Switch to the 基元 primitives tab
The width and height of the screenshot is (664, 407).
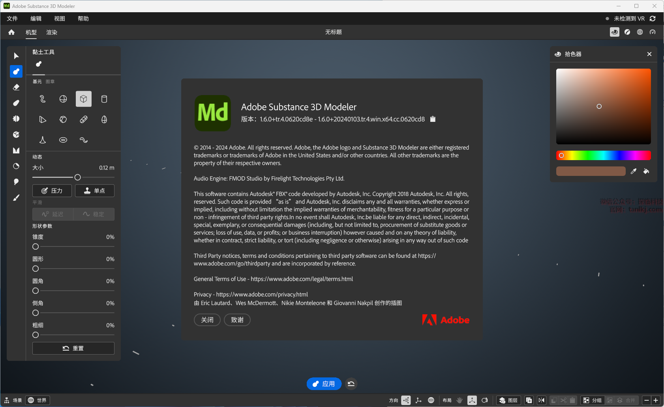point(37,82)
